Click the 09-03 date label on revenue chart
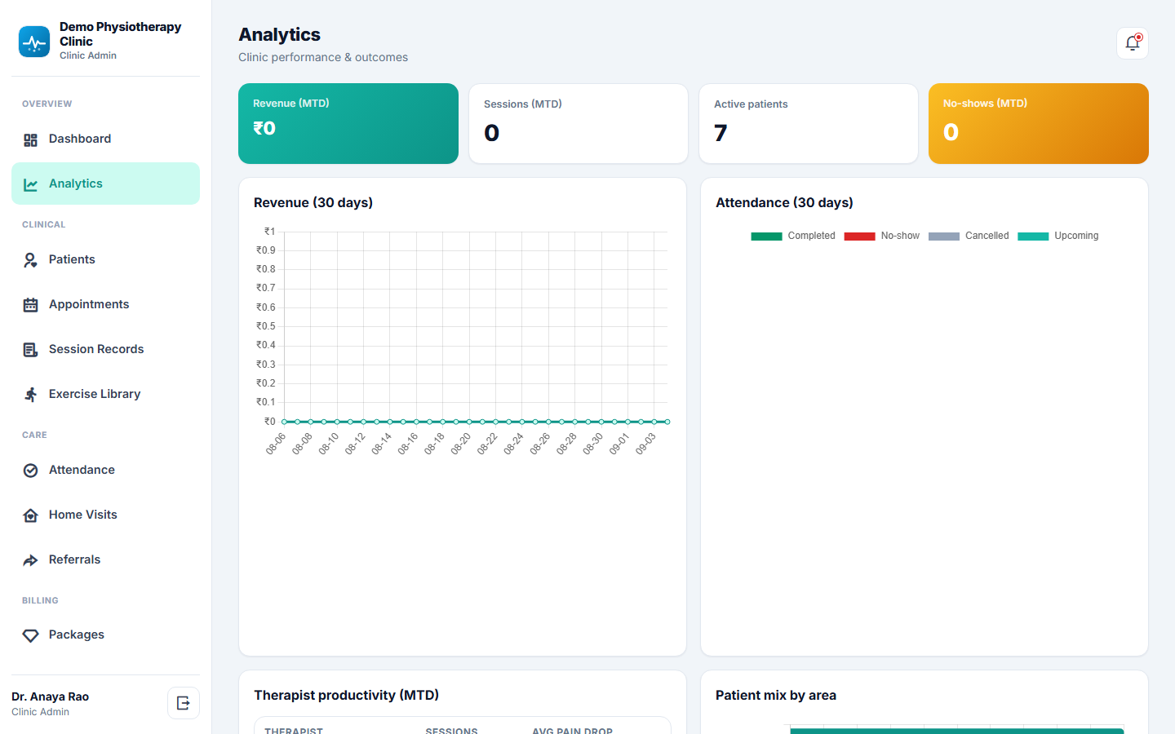 click(x=645, y=444)
